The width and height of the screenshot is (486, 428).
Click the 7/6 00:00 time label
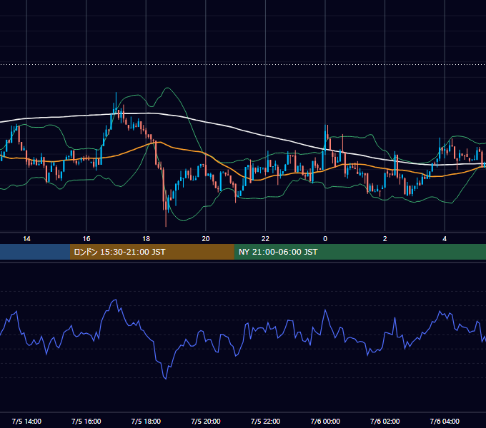[325, 421]
